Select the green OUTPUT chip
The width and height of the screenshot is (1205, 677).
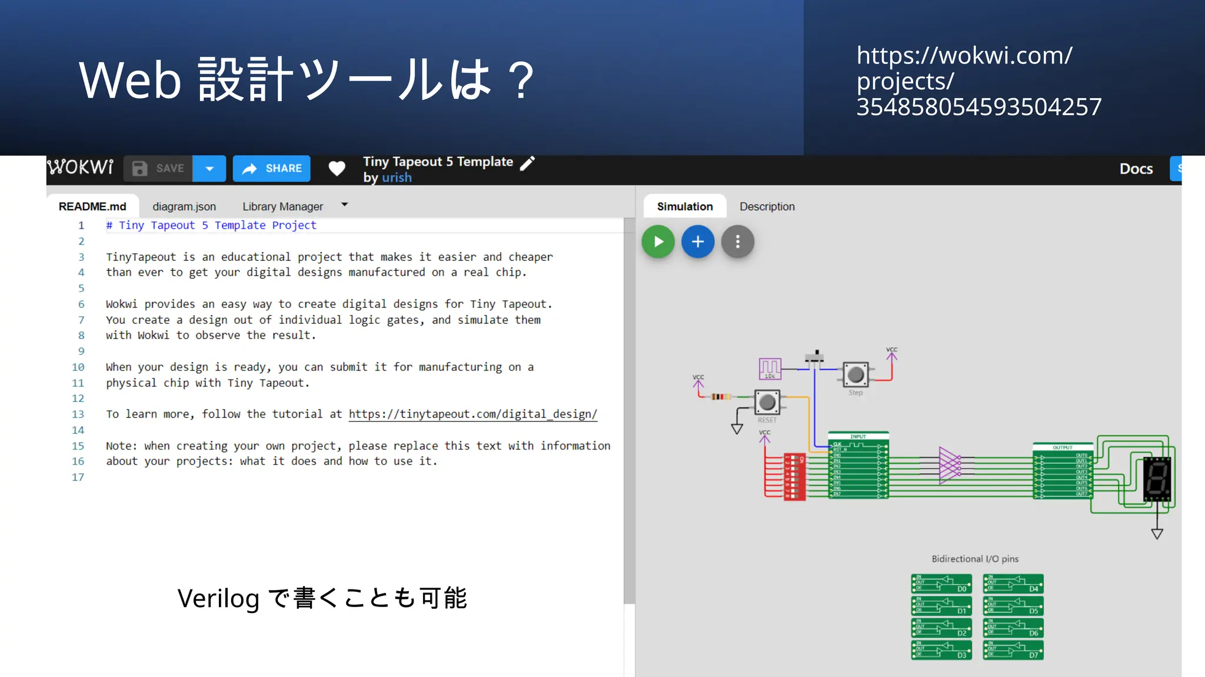(1063, 471)
